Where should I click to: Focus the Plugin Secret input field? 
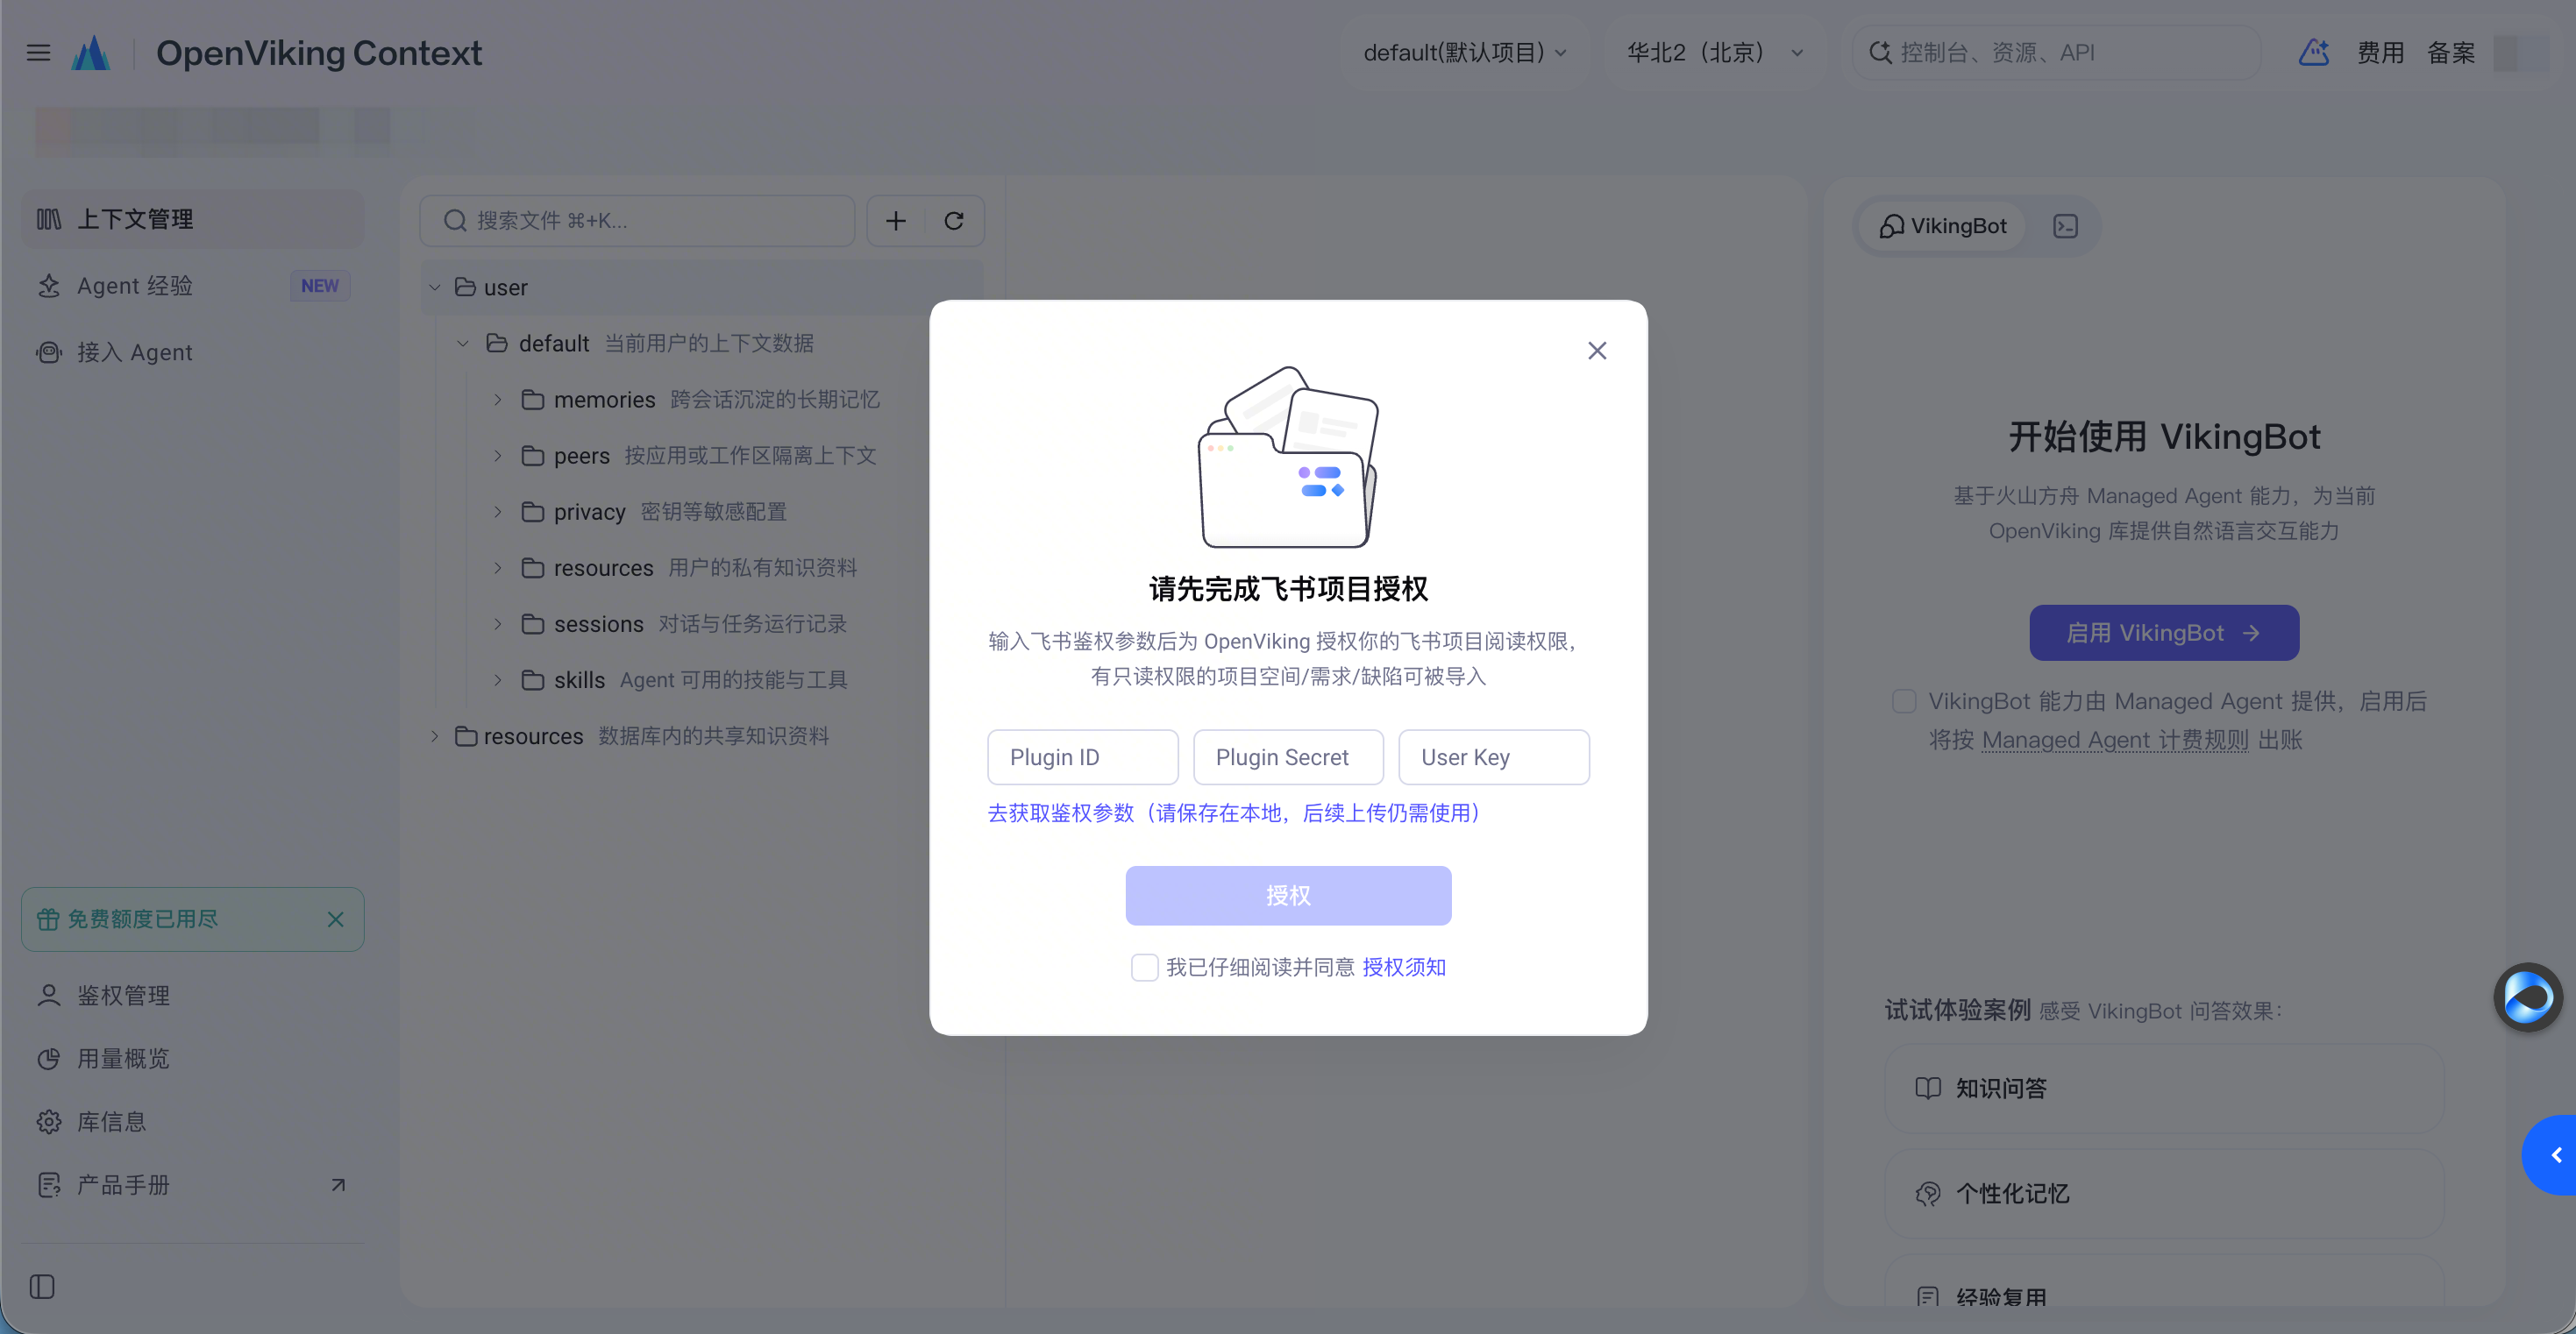tap(1288, 757)
